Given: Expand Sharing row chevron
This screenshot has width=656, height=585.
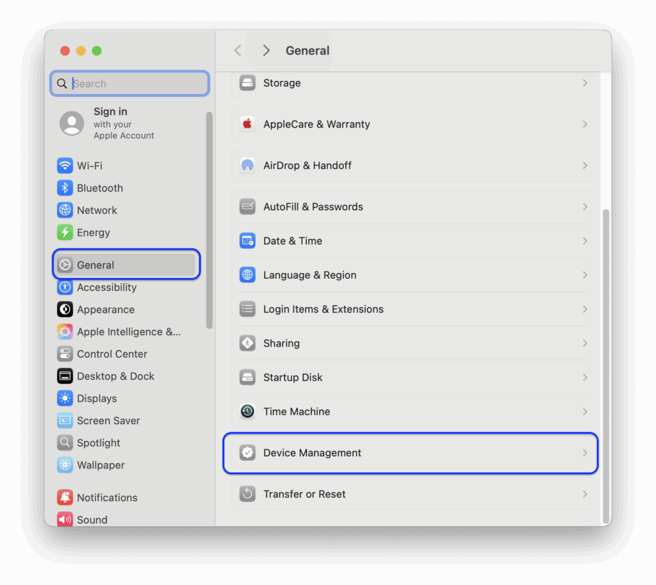Looking at the screenshot, I should point(585,343).
